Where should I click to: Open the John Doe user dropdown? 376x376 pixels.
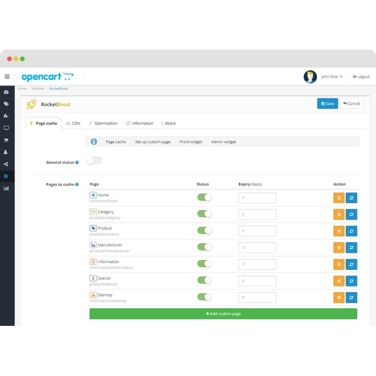coord(332,76)
